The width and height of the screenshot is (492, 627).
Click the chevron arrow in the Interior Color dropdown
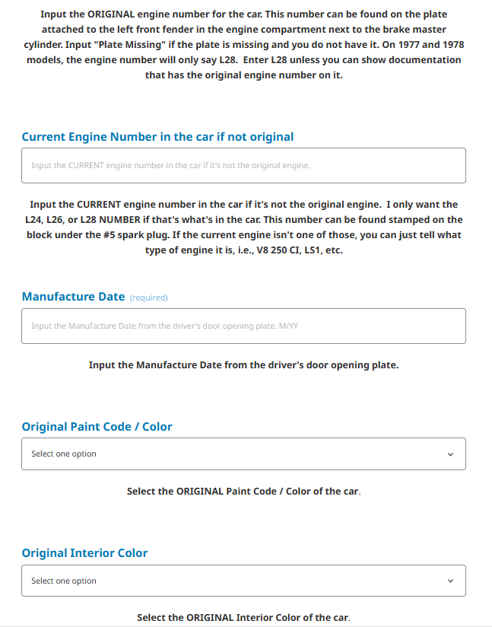point(450,581)
